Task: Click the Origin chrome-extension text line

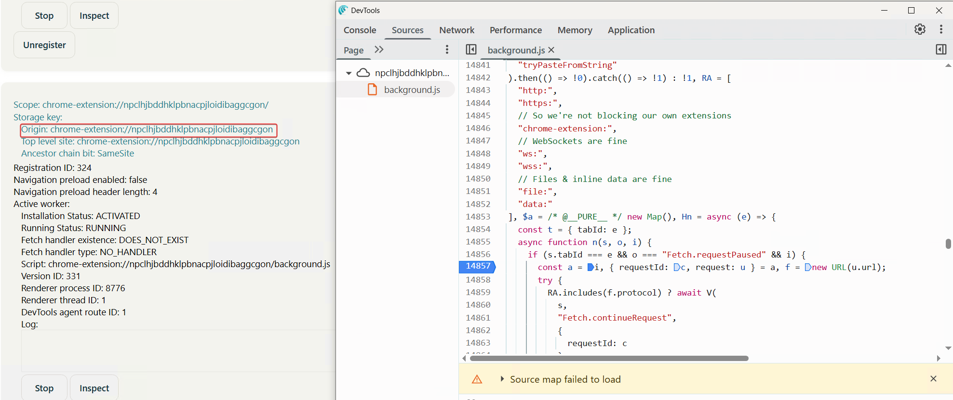Action: click(x=147, y=129)
